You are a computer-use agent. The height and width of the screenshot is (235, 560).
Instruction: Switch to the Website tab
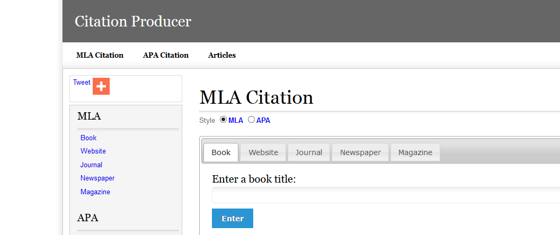263,152
